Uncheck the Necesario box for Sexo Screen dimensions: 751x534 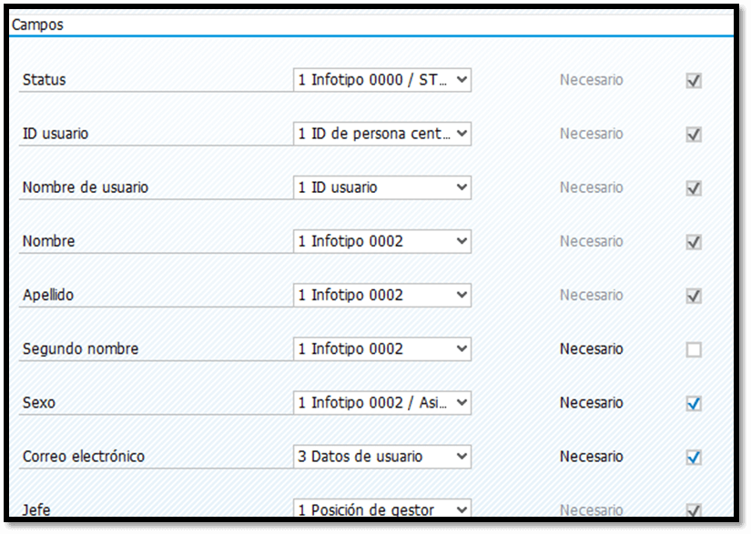click(x=694, y=403)
